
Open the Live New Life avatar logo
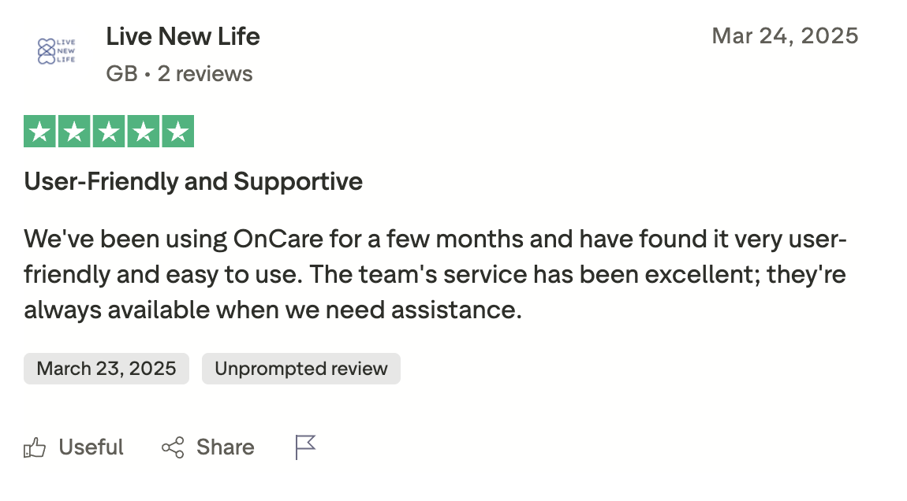tap(57, 50)
